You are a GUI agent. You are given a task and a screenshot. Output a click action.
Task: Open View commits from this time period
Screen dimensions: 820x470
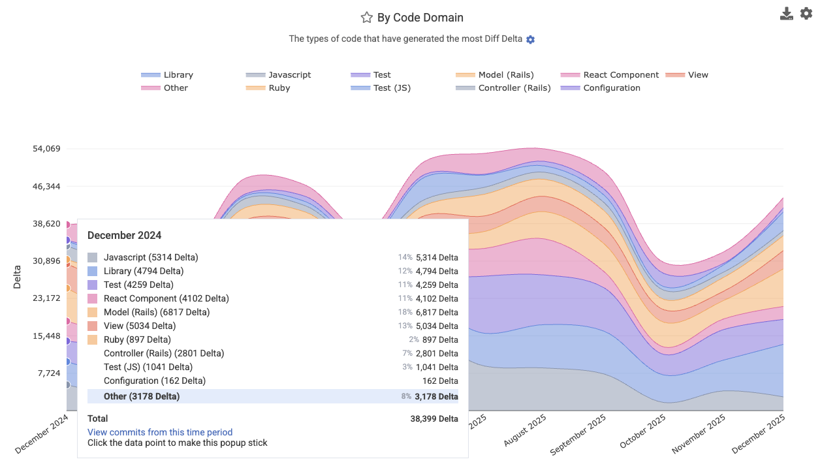tap(160, 432)
